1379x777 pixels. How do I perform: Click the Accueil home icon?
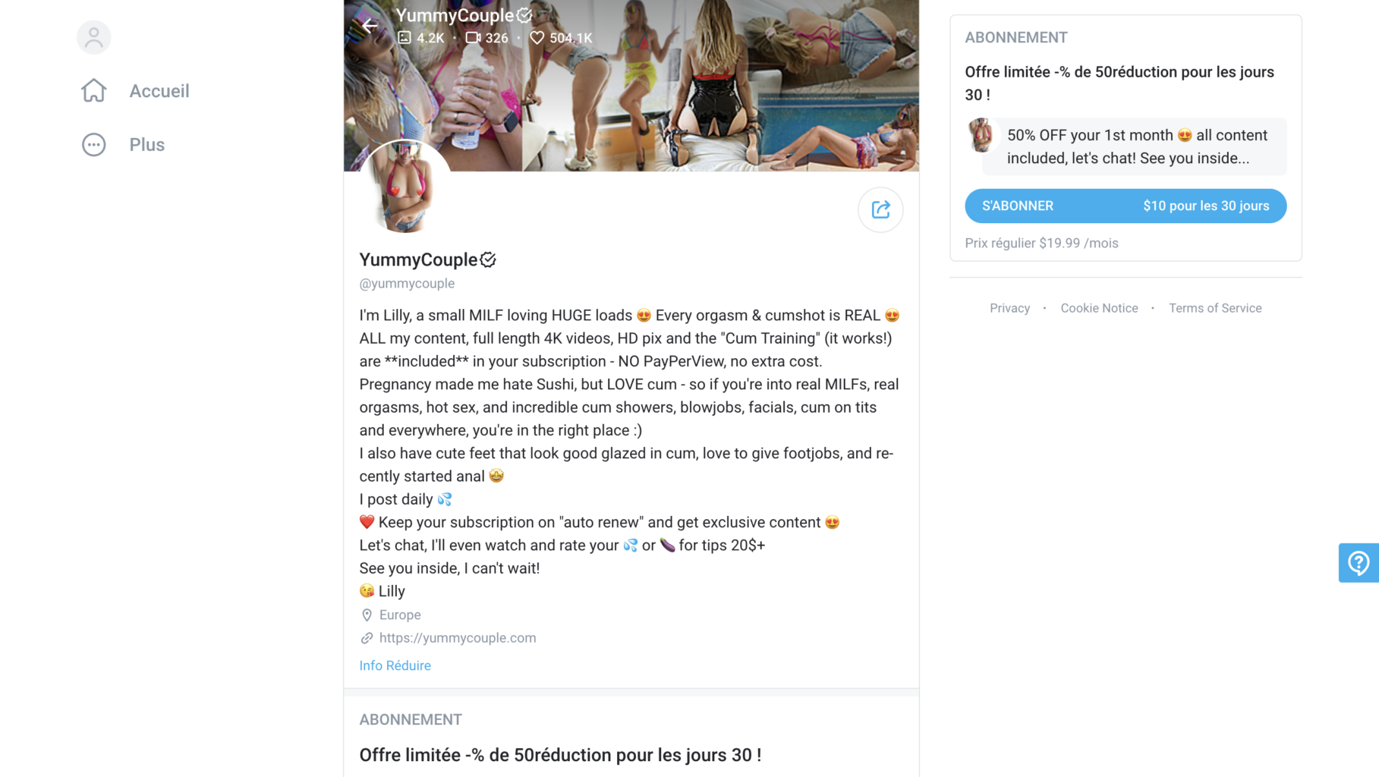coord(94,90)
